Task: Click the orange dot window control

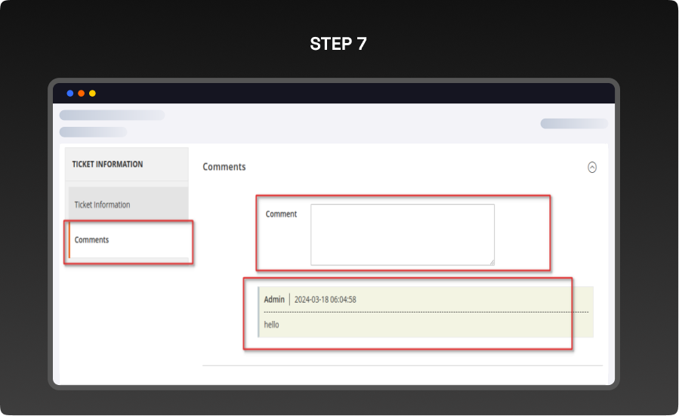Action: tap(81, 94)
